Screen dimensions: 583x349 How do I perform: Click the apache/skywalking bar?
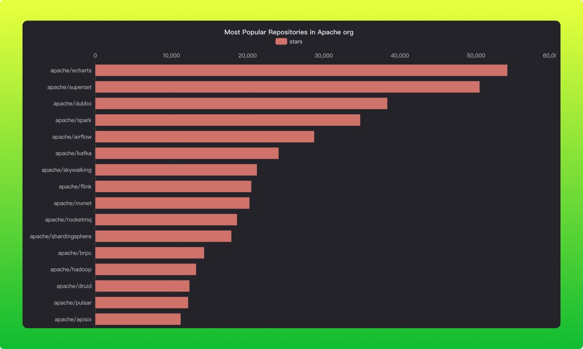(176, 170)
